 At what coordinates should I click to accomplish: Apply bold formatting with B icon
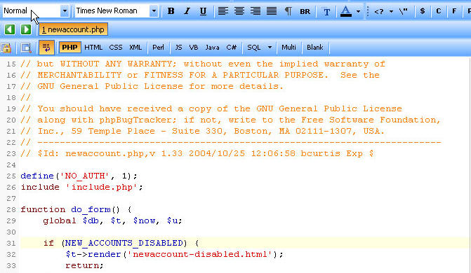point(171,11)
